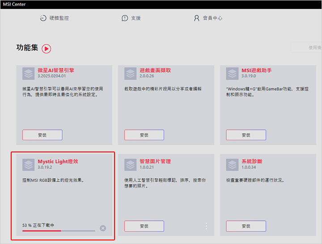Click the 智慧圖片管理 layers icon
This screenshot has width=322, height=244.
(131, 164)
